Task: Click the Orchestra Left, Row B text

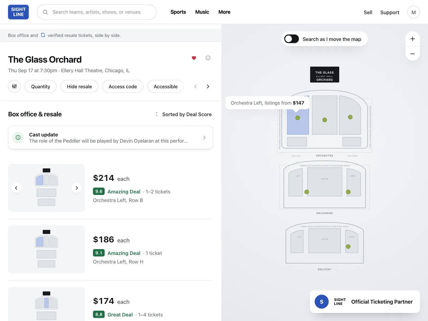Action: [118, 200]
